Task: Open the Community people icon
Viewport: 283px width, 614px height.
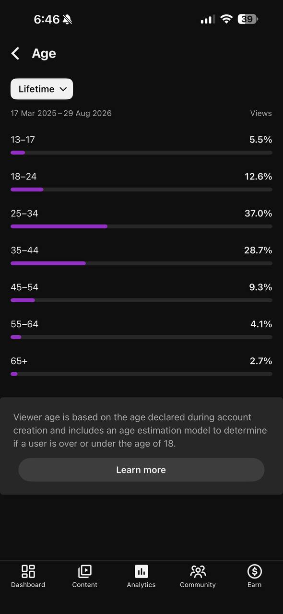Action: pos(198,571)
